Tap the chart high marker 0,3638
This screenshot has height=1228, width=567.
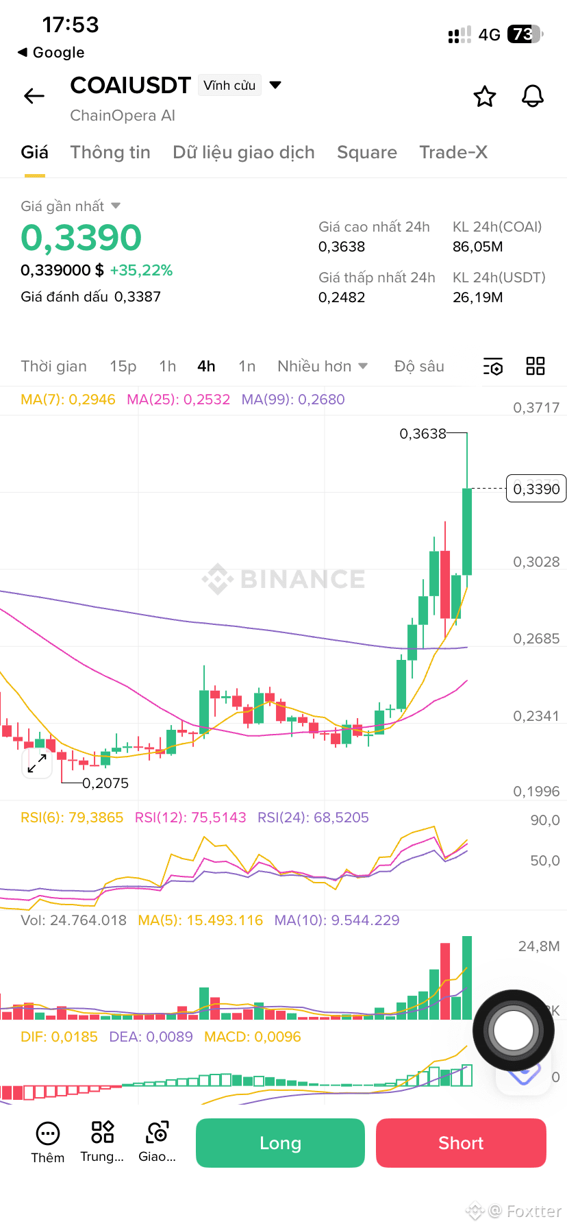(x=423, y=434)
